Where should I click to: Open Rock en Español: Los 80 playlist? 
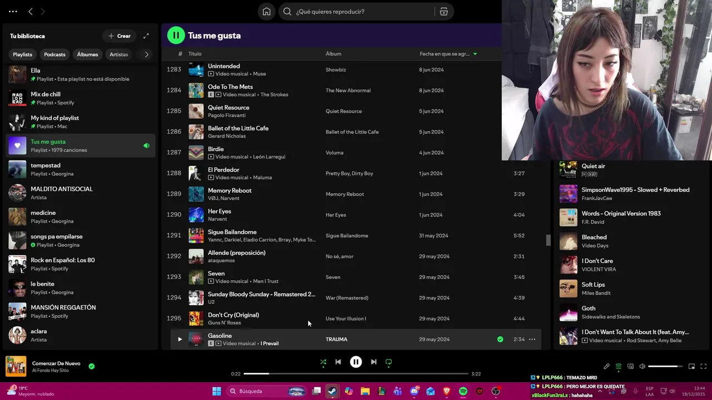tap(81, 264)
